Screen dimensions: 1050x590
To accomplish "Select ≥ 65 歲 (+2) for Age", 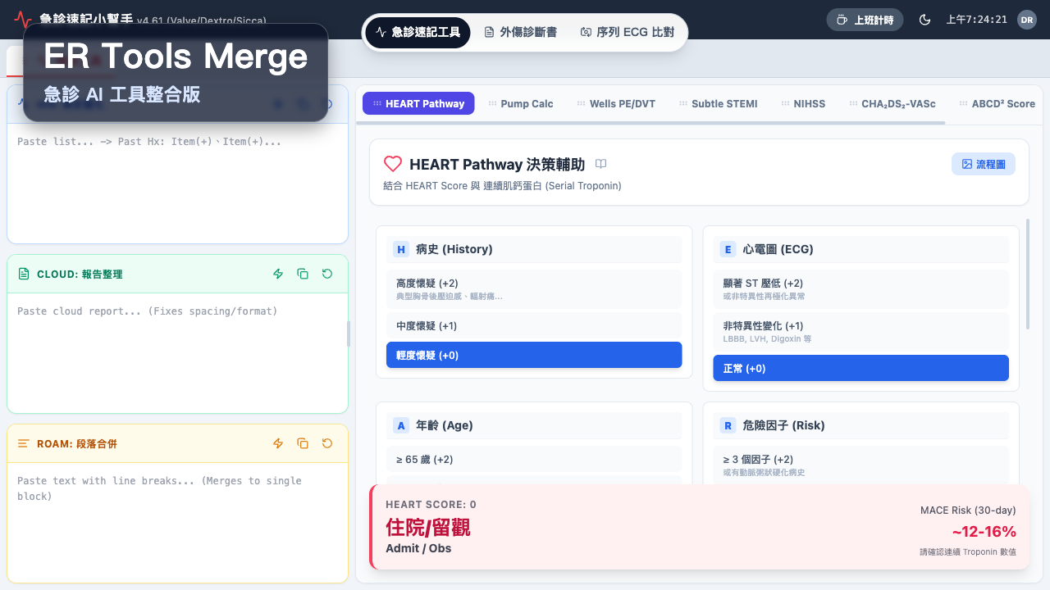I will (534, 460).
